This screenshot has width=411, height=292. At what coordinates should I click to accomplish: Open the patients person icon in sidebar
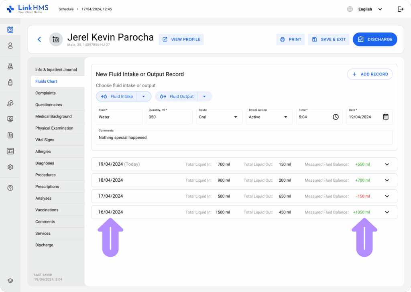point(10,46)
